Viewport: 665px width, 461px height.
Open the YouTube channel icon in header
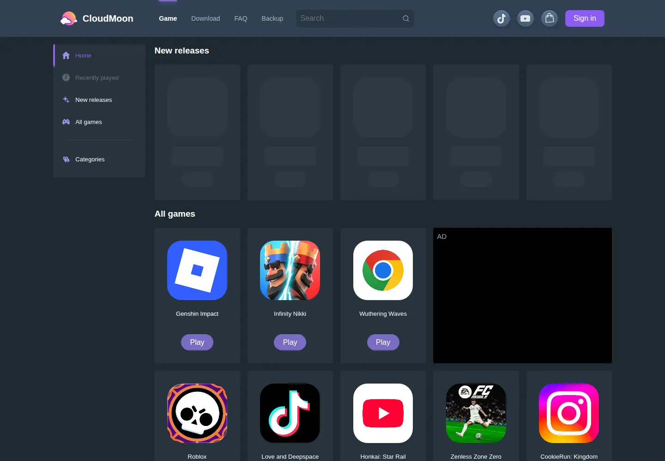point(525,18)
